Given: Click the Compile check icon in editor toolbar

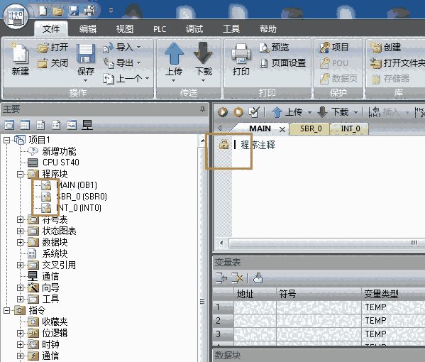Looking at the screenshot, I should point(254,112).
